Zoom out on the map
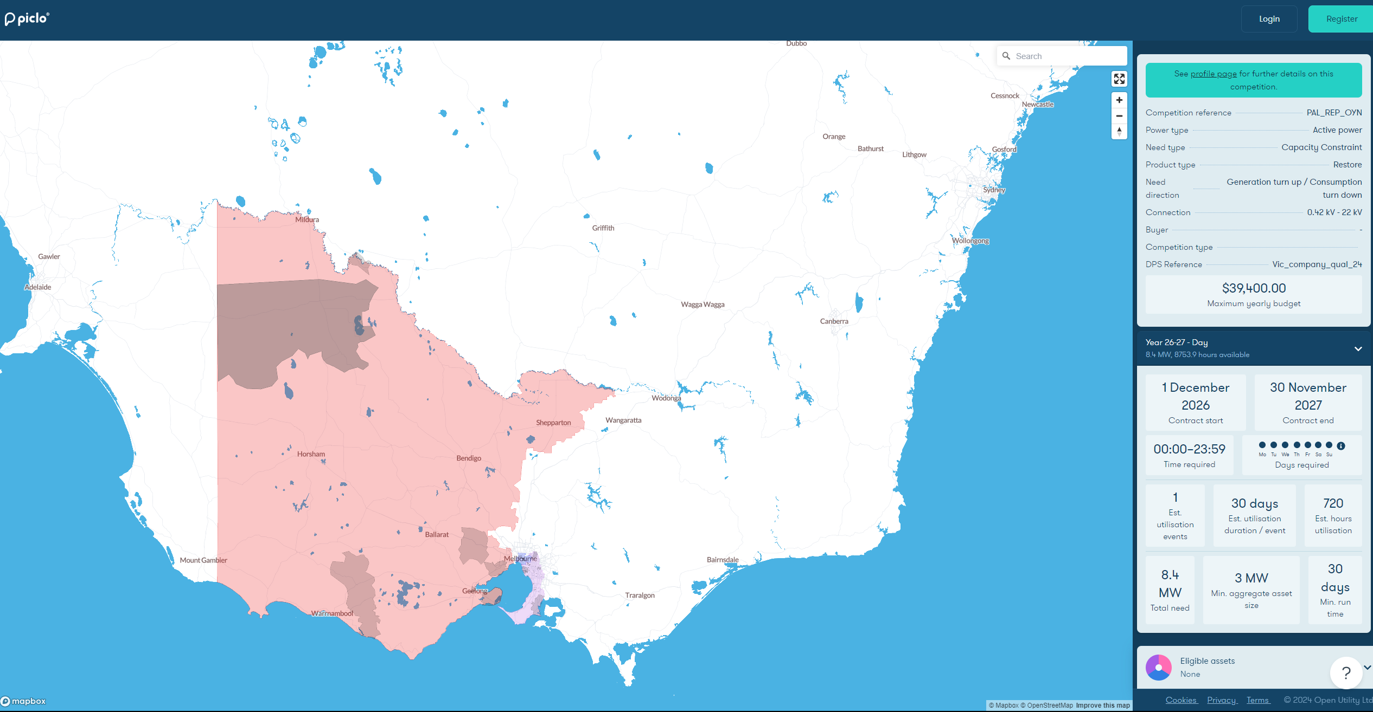Image resolution: width=1373 pixels, height=712 pixels. pos(1119,116)
